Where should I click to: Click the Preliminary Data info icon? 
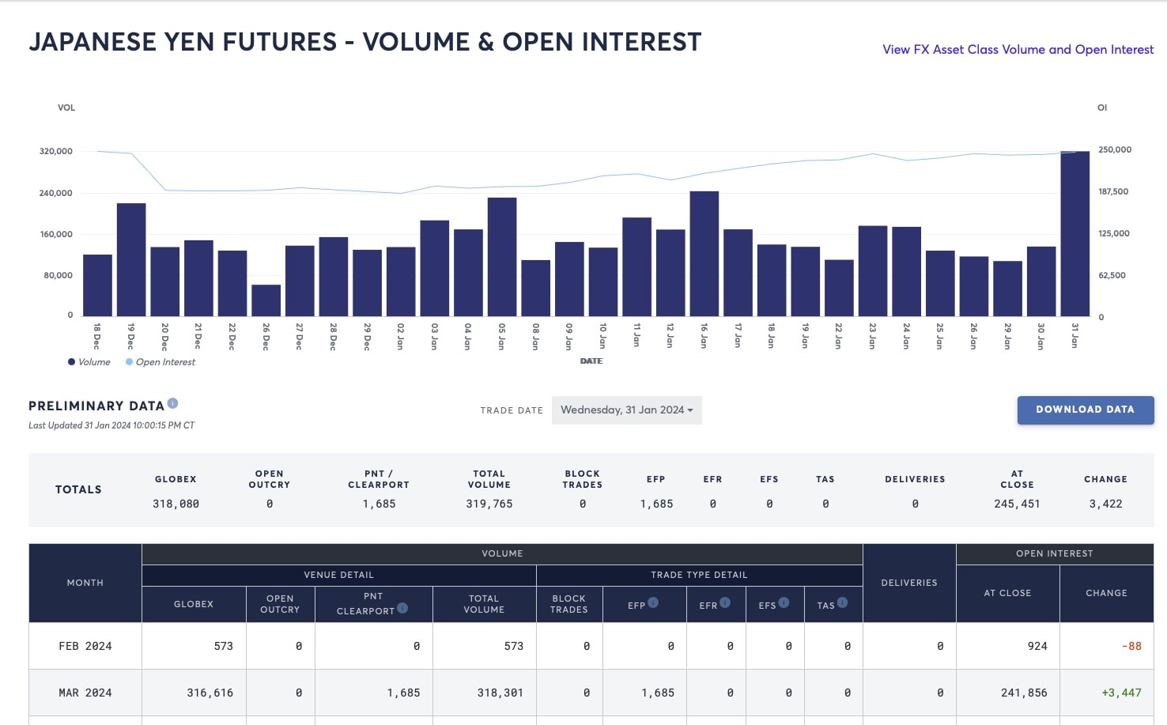coord(172,403)
